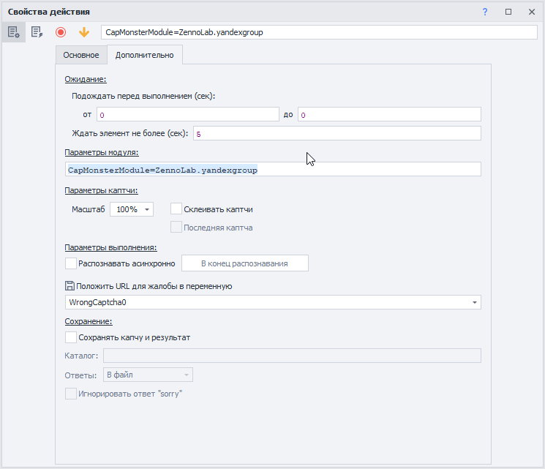Toggle 'Распознавать асинхронно' checkbox
This screenshot has width=545, height=469.
coord(71,263)
